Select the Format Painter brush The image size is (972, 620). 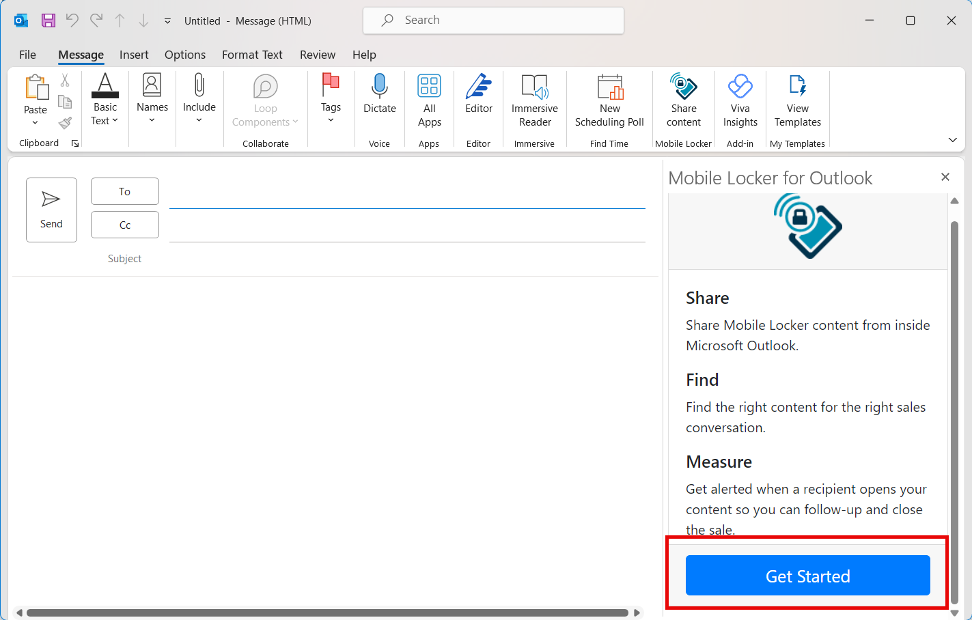pos(65,123)
